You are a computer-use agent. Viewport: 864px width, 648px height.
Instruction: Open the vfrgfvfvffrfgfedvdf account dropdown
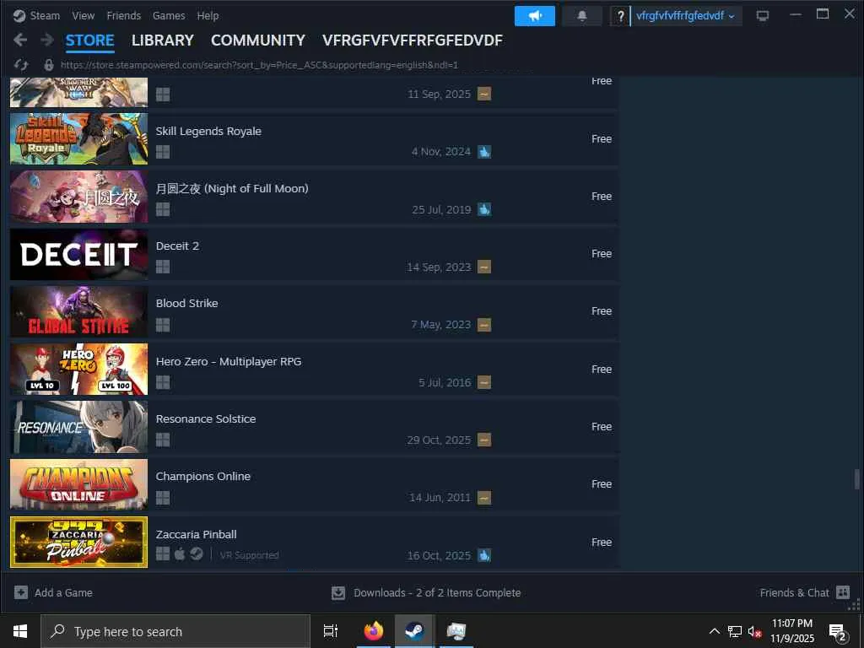click(685, 16)
